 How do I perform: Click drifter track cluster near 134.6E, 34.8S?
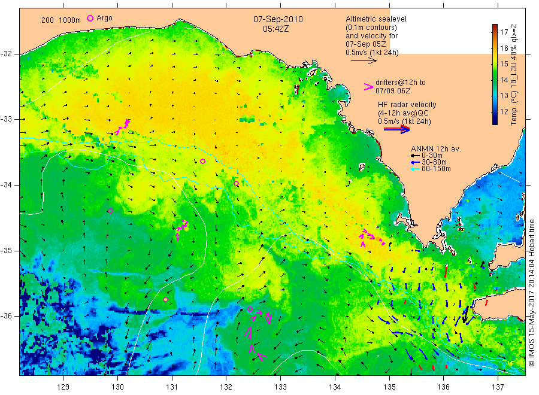click(373, 237)
